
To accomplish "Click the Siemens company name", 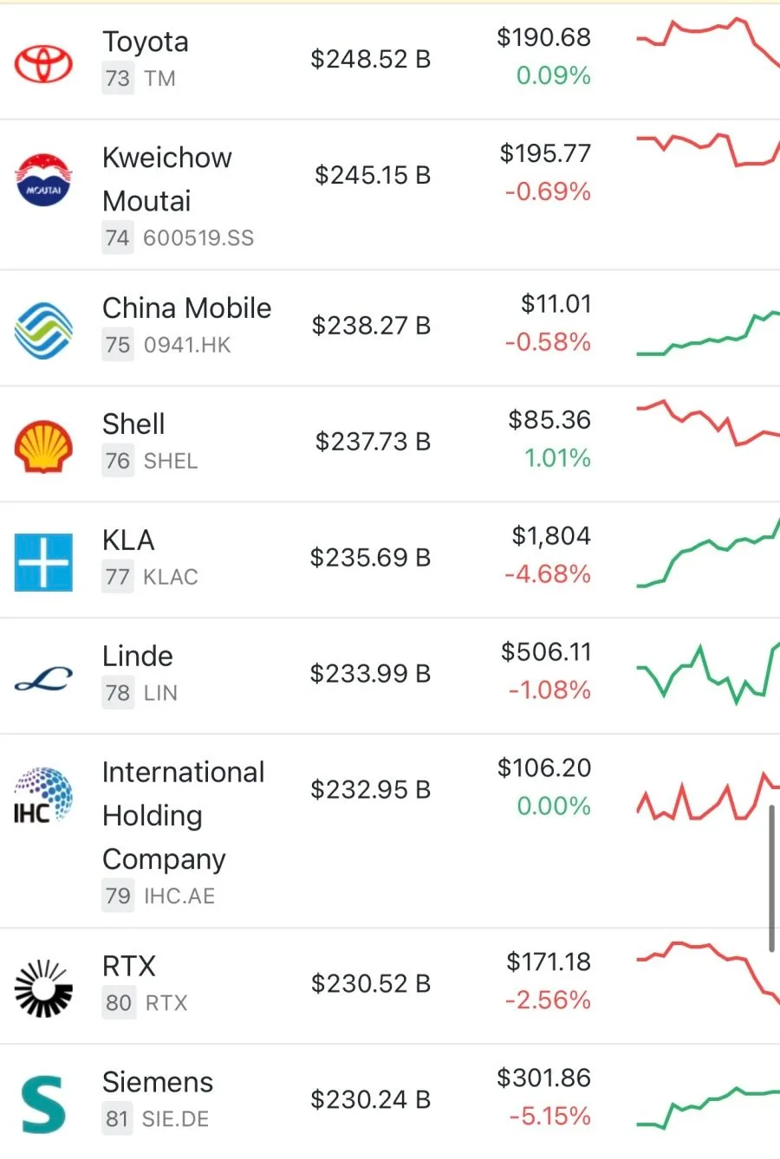I will coord(158,1082).
